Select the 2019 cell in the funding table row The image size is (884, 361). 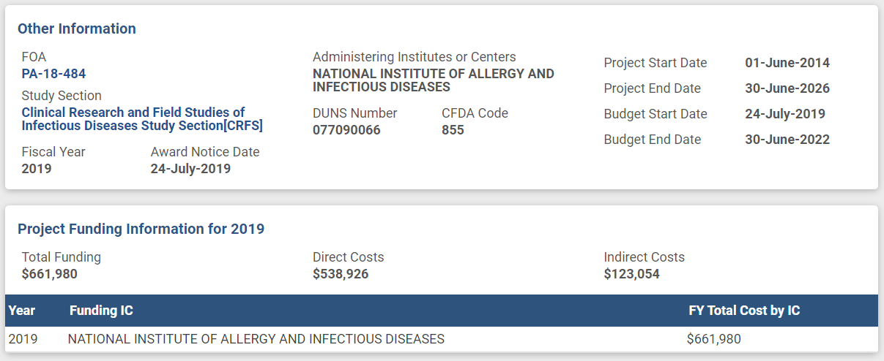click(x=23, y=339)
